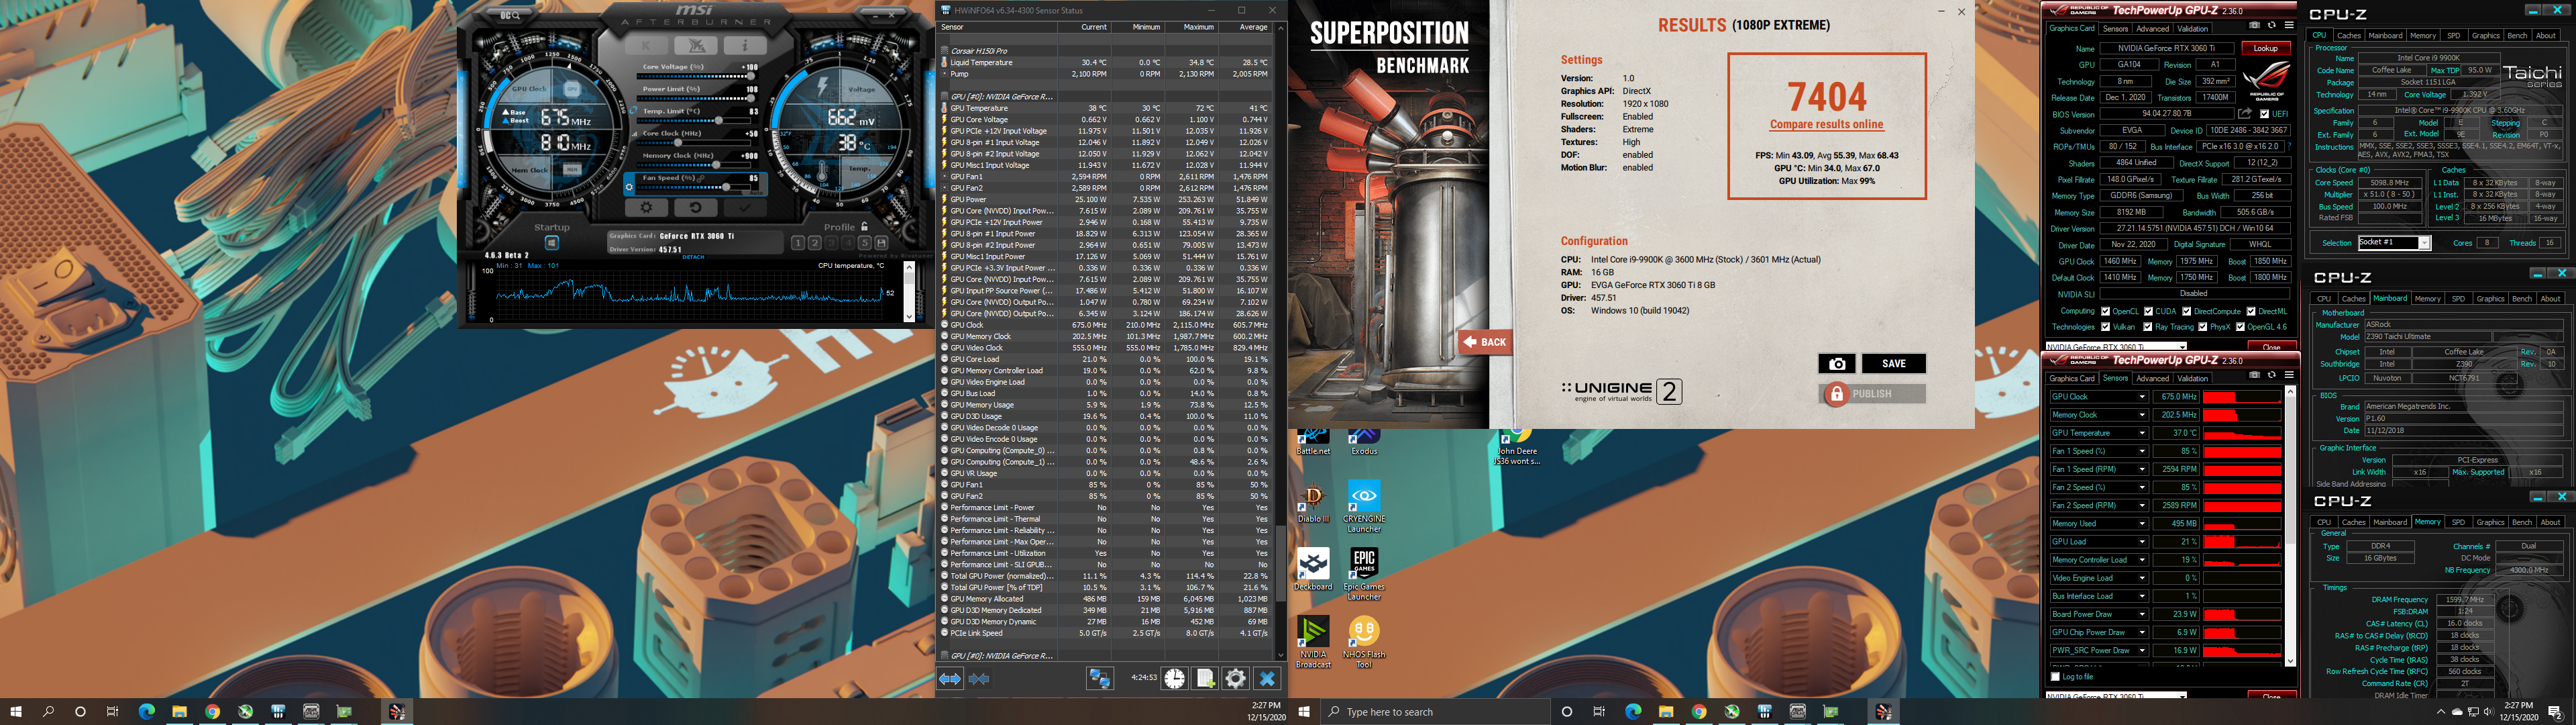Click Superposition SAVE button
The width and height of the screenshot is (2576, 725).
[x=1893, y=363]
